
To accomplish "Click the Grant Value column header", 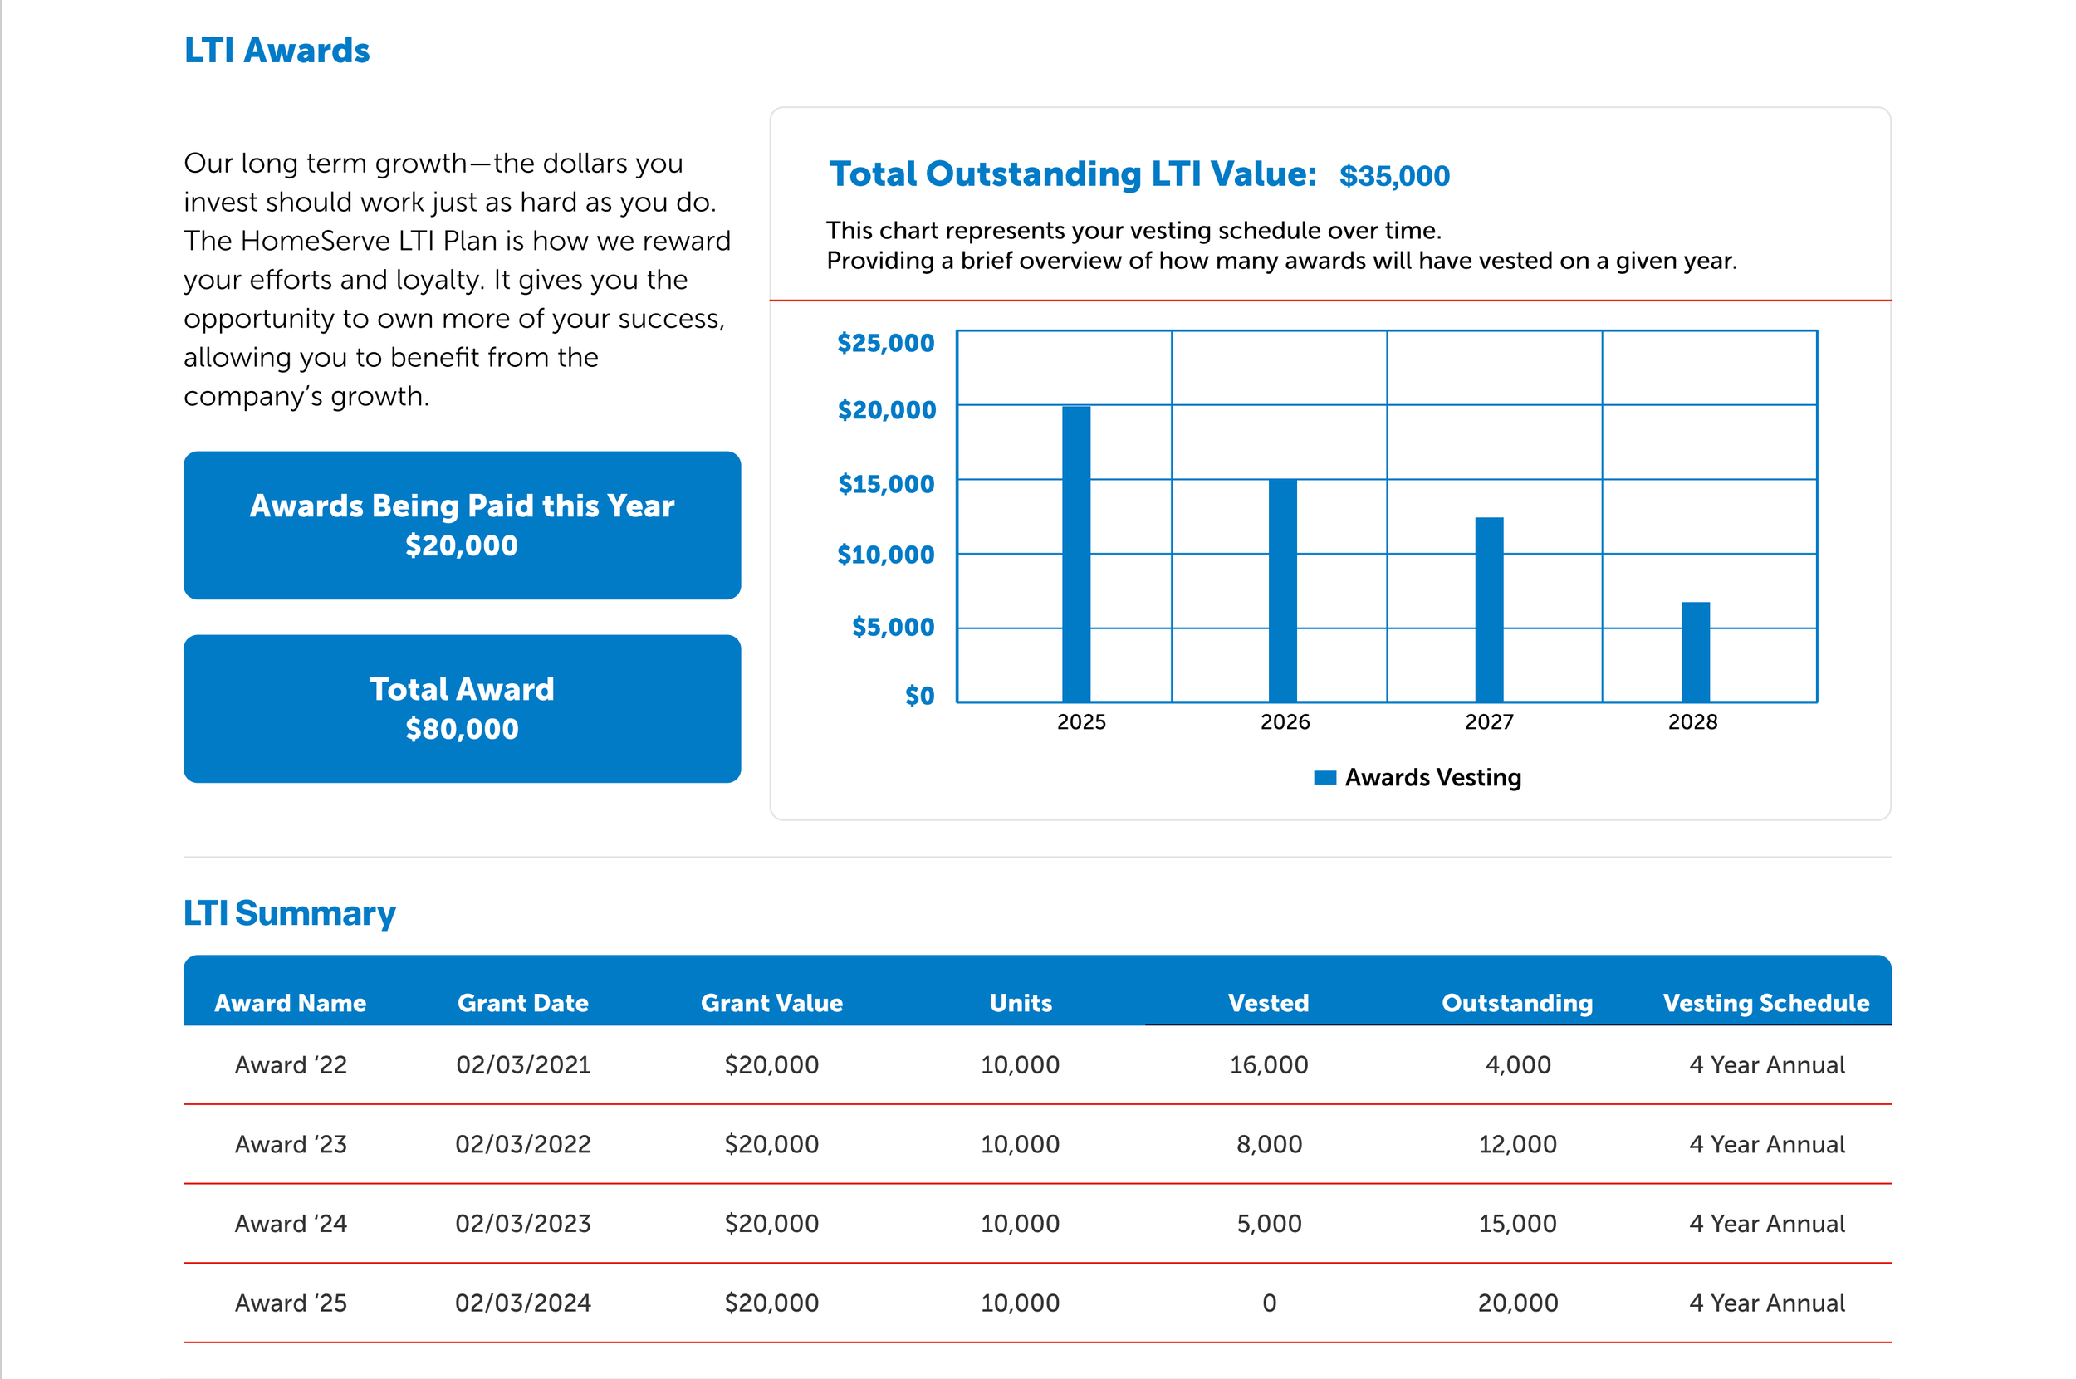I will coord(771,1003).
